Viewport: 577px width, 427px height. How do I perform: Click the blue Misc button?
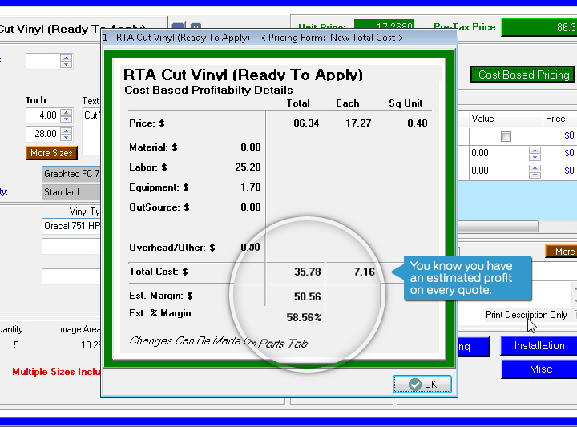(539, 369)
